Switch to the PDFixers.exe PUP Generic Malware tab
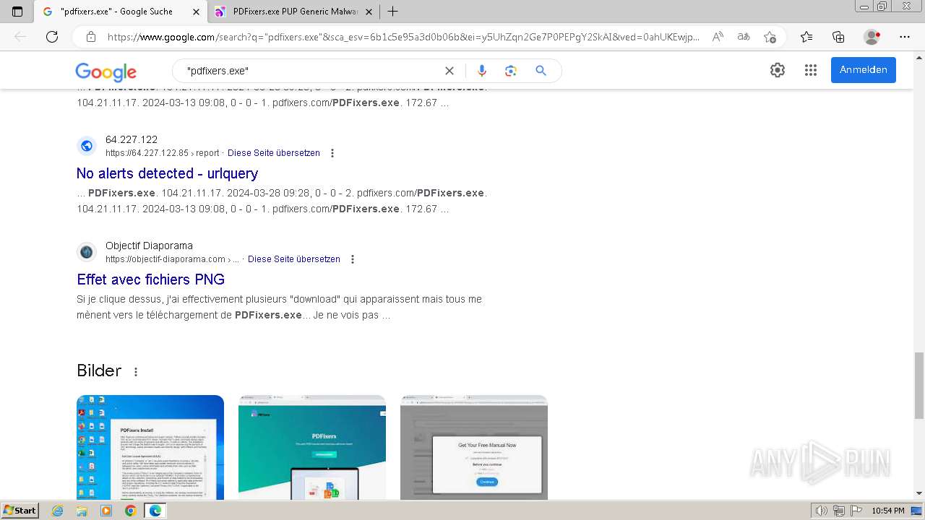Image resolution: width=925 pixels, height=520 pixels. [294, 12]
